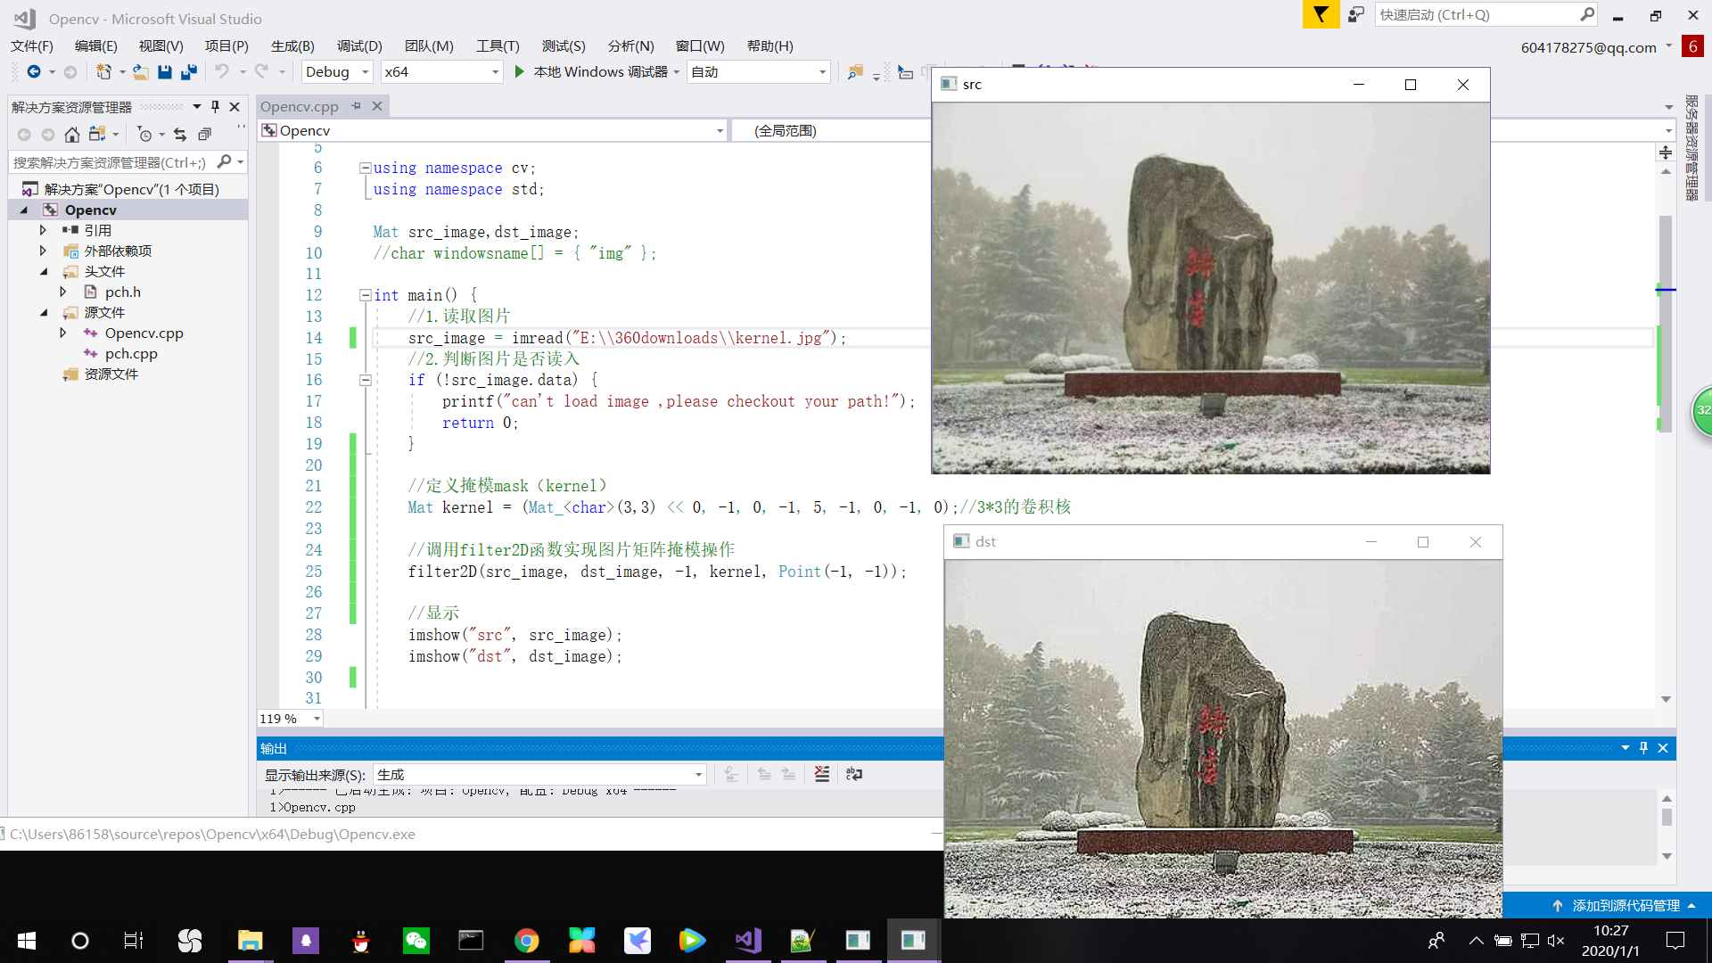Click 添加到源代码管理 in status bar
Viewport: 1712px width, 963px height.
(x=1625, y=905)
